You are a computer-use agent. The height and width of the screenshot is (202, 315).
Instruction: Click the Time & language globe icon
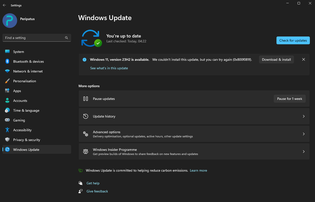pos(8,110)
